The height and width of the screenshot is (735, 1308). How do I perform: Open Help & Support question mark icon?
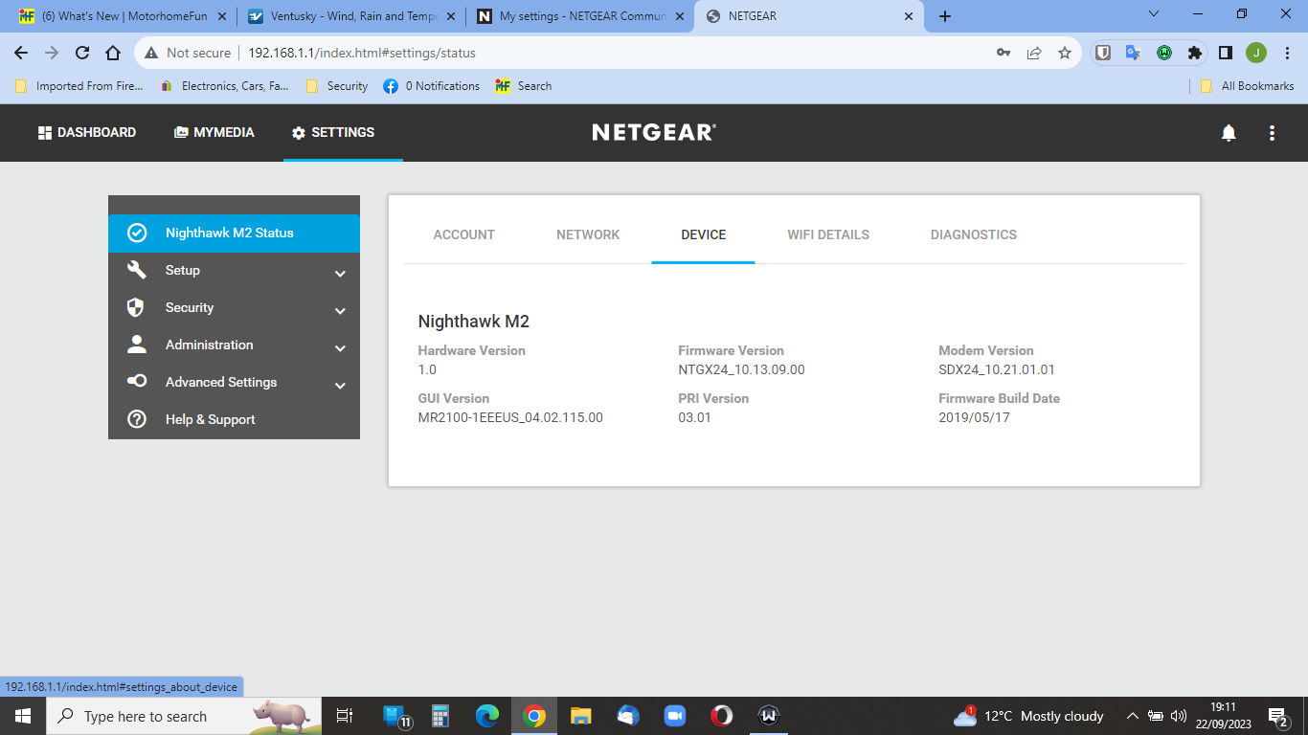[x=136, y=419]
